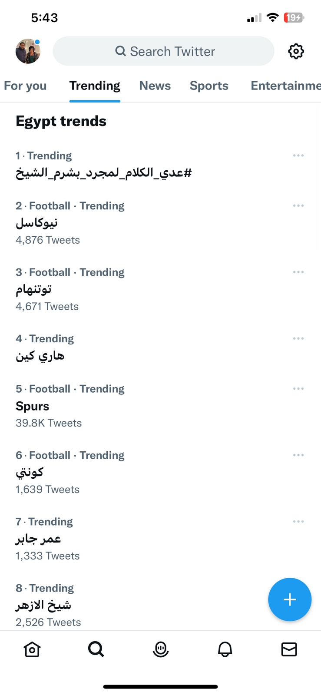The width and height of the screenshot is (321, 695).
Task: Open the Messages envelope icon
Action: pyautogui.click(x=289, y=649)
